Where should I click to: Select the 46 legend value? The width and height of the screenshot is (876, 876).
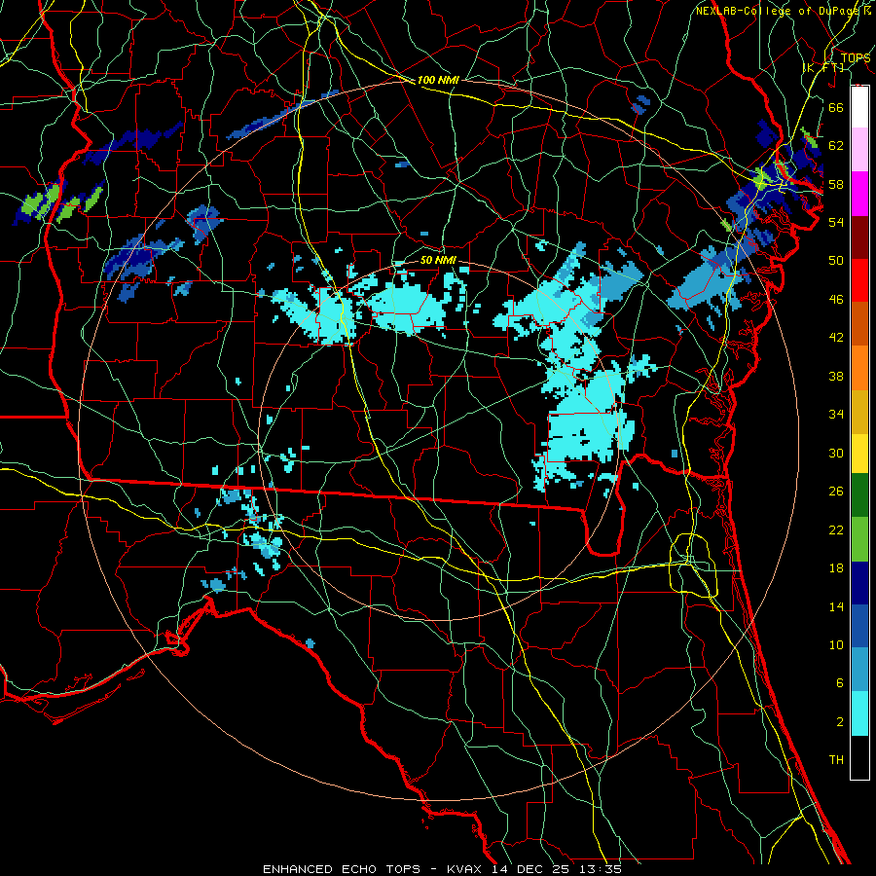(x=836, y=299)
